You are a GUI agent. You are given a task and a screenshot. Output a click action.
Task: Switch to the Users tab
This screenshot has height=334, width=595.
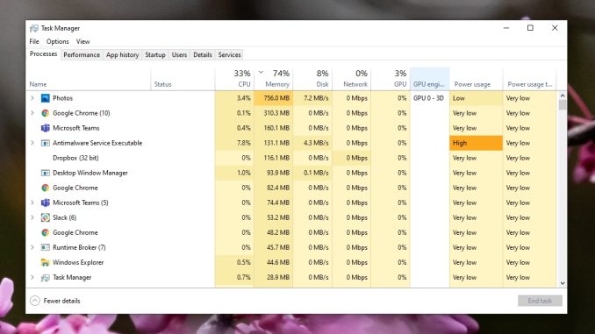coord(179,55)
